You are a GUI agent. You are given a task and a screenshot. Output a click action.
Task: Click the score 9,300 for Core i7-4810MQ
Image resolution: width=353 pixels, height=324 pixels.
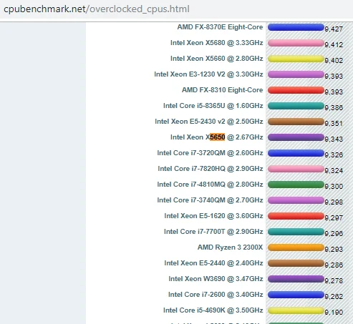334,187
